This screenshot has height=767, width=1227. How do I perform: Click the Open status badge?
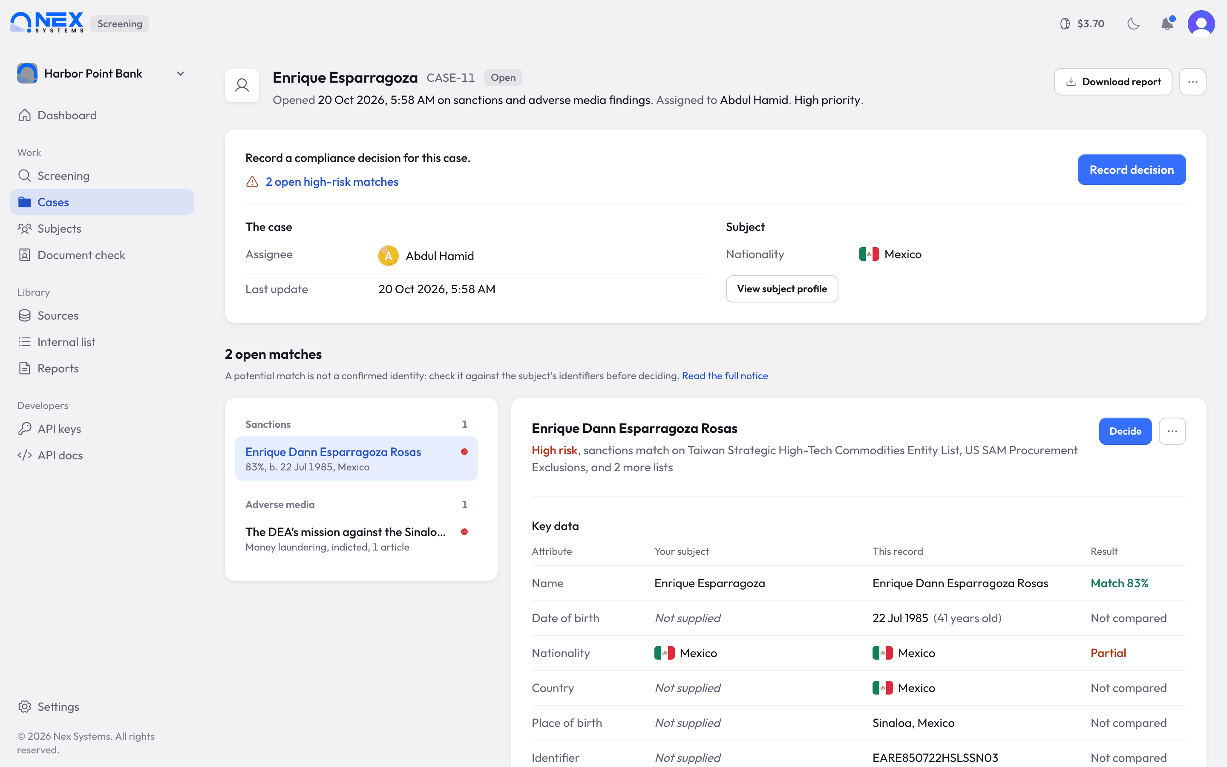(x=503, y=78)
